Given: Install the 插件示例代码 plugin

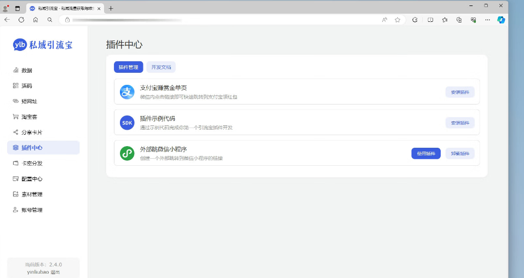Looking at the screenshot, I should point(459,123).
